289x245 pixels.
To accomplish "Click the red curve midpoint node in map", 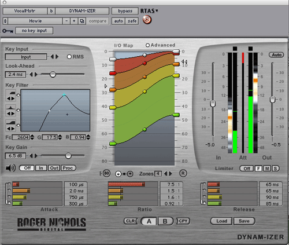I will point(145,63).
